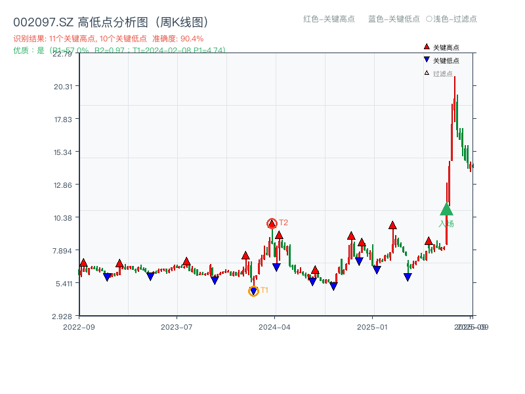Click the 准确度: 90.4% text

[178, 39]
